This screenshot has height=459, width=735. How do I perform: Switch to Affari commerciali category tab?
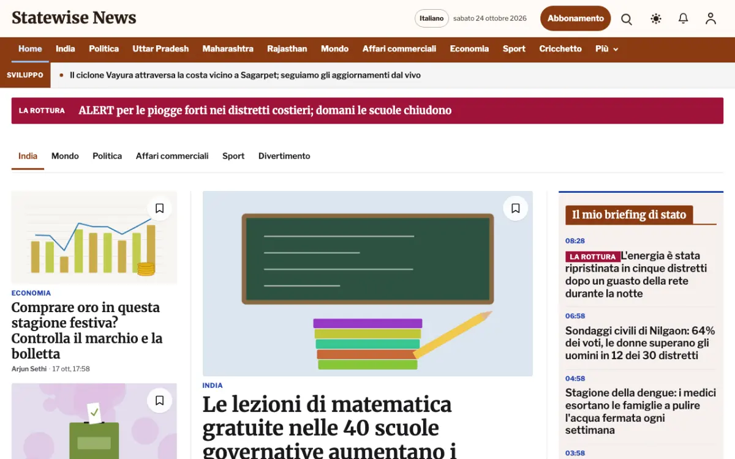click(x=172, y=156)
